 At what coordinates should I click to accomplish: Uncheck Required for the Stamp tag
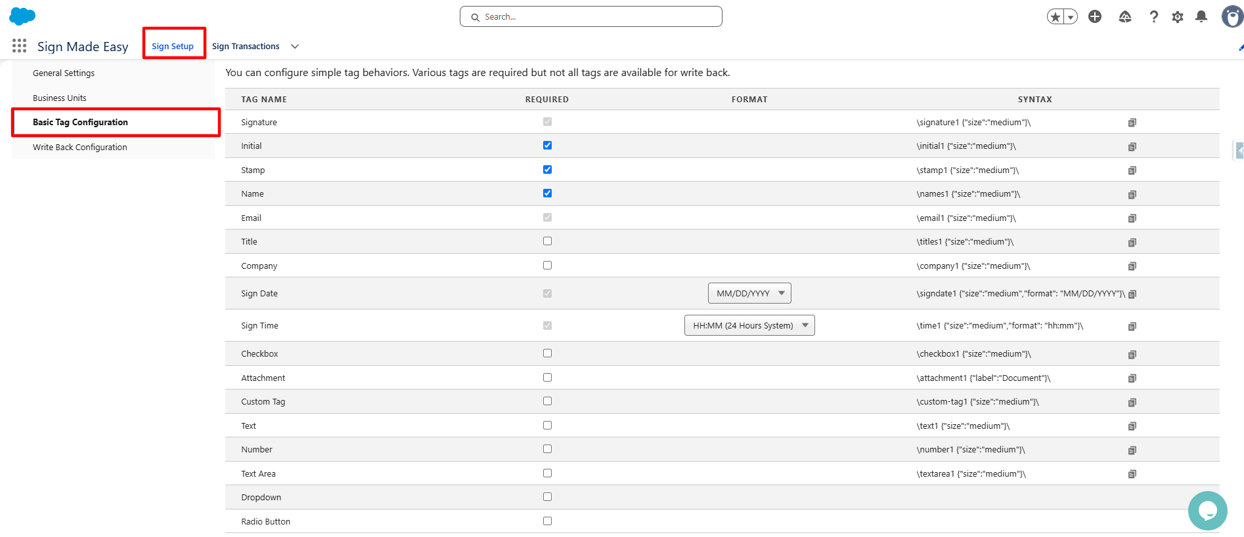click(x=547, y=169)
